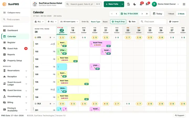The width and height of the screenshot is (189, 118).
Task: Click New Folio button
Action: (112, 4)
